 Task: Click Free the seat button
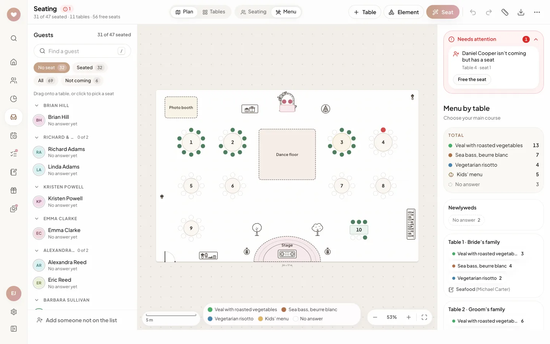(472, 80)
